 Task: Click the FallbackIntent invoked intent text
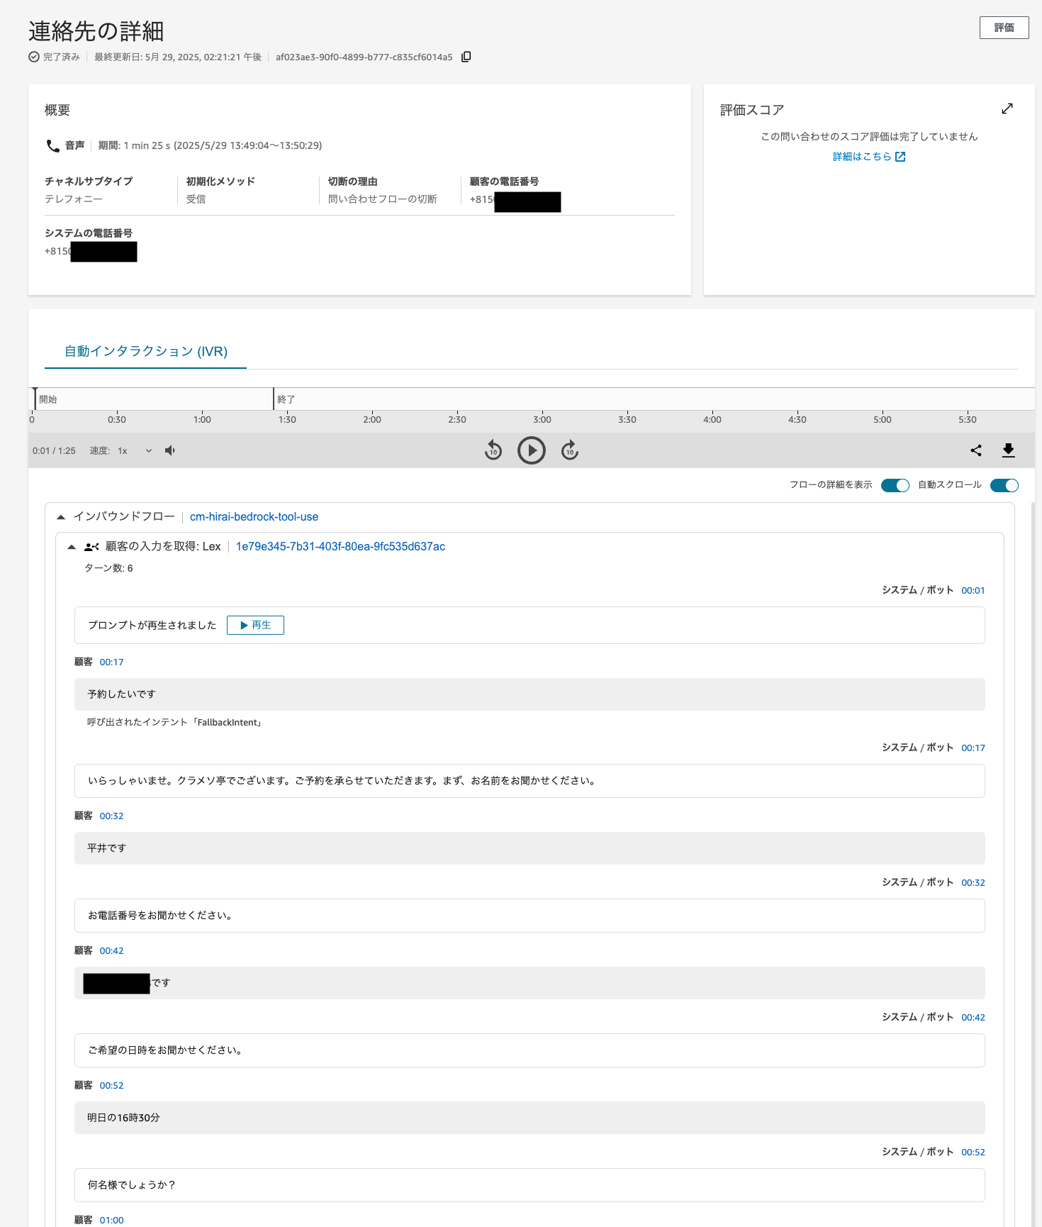176,722
